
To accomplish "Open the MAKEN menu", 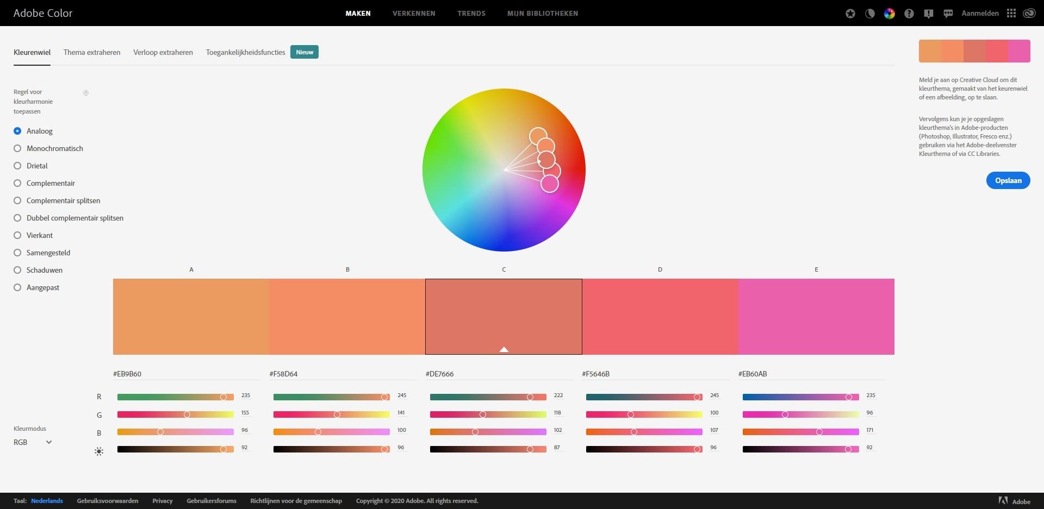I will click(358, 13).
